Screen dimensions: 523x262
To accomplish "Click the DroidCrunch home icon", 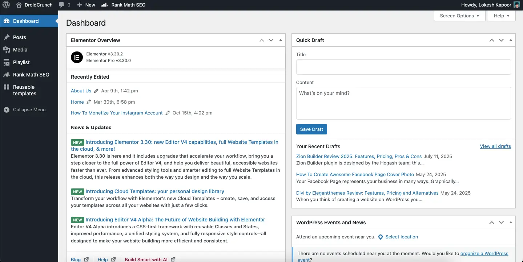I will coord(19,5).
